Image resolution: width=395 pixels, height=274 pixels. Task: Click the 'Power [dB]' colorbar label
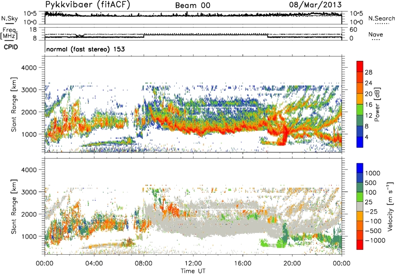click(x=377, y=104)
